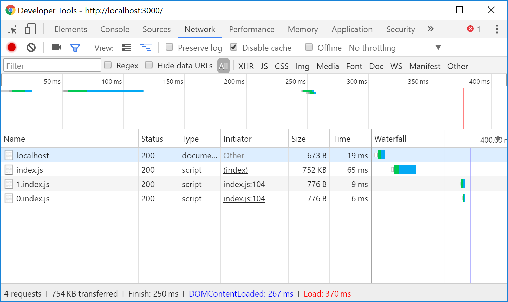Open the Performance tab
The image size is (508, 302).
click(x=251, y=29)
